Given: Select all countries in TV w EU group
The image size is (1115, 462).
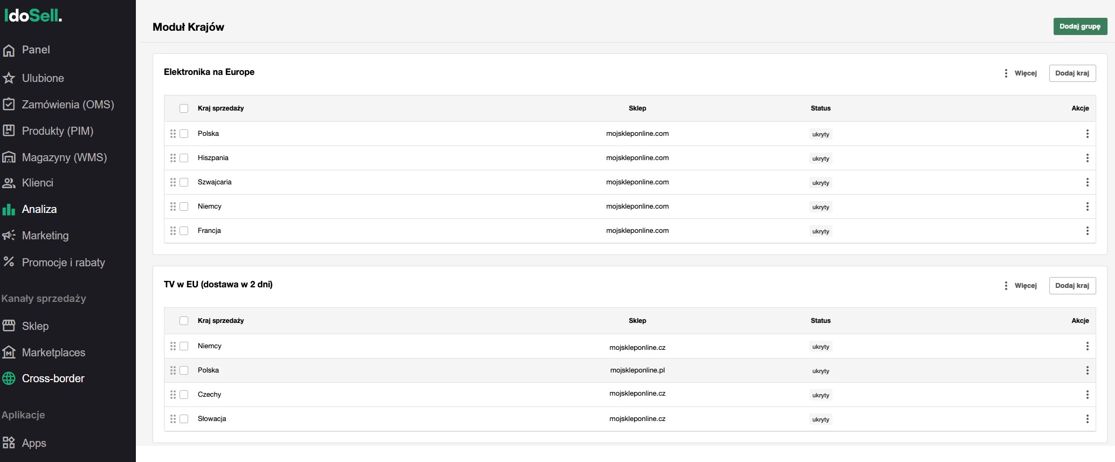Looking at the screenshot, I should point(184,321).
